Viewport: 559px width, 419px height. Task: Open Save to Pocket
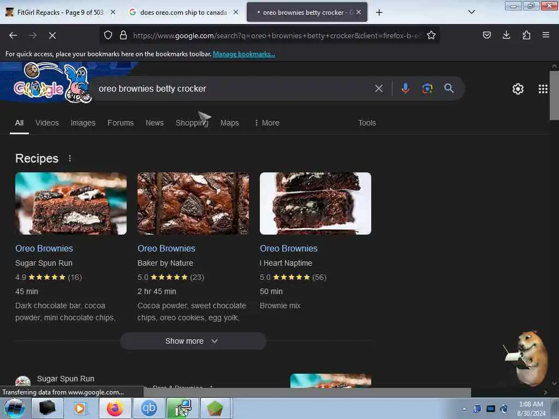pos(486,35)
